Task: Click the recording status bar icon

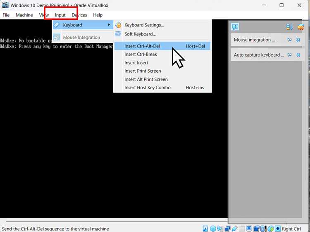Action: [256, 229]
